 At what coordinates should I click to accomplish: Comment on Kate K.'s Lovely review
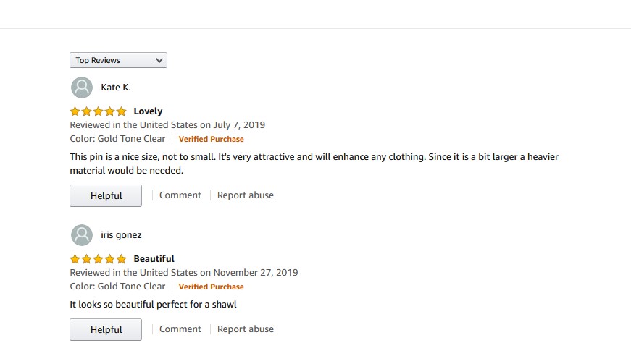180,195
